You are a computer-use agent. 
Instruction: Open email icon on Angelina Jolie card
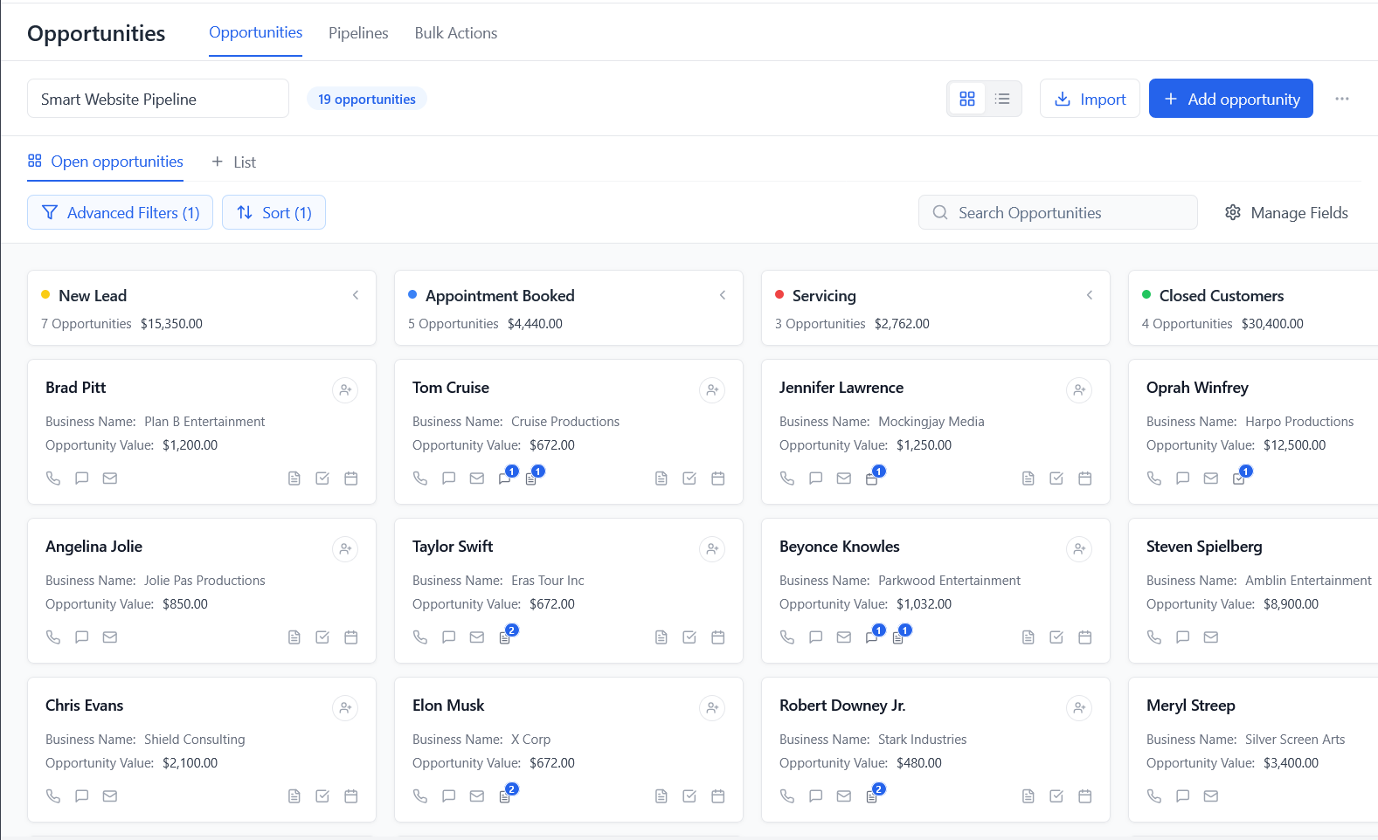click(110, 637)
